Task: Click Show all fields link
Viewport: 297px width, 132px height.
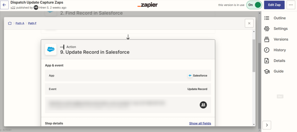Action: pos(200,123)
